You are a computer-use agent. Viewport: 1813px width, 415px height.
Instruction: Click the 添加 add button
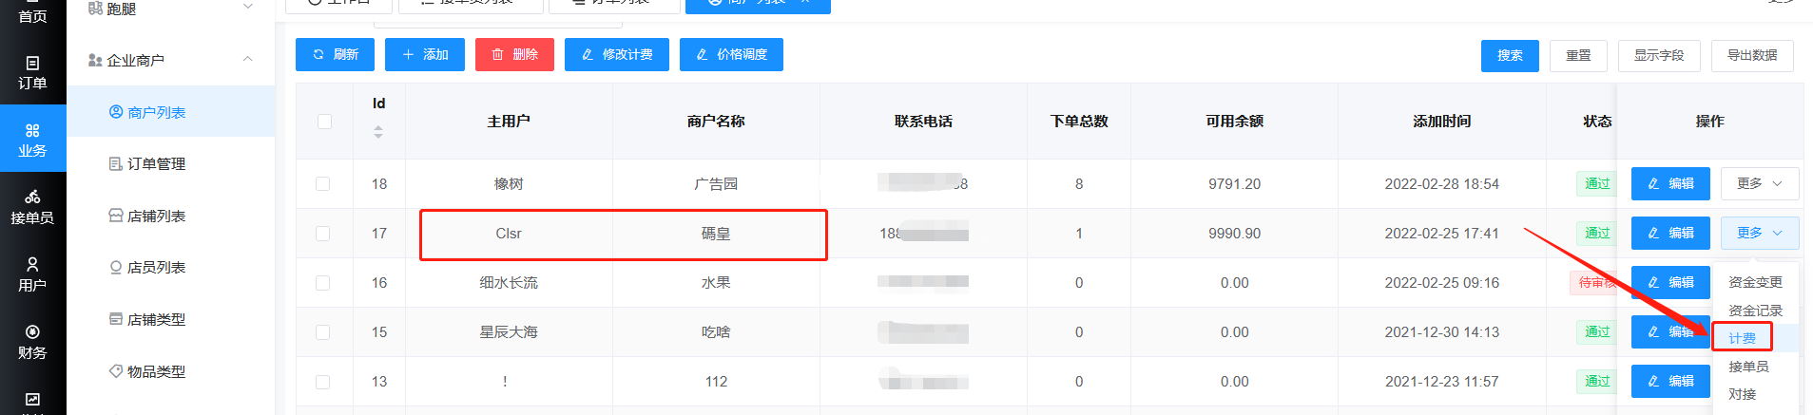click(425, 55)
